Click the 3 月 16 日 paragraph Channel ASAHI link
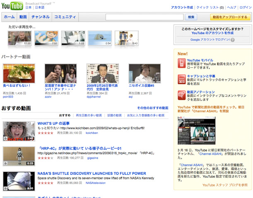Image resolution: width=253 pixels, height=198 pixels. [210, 154]
